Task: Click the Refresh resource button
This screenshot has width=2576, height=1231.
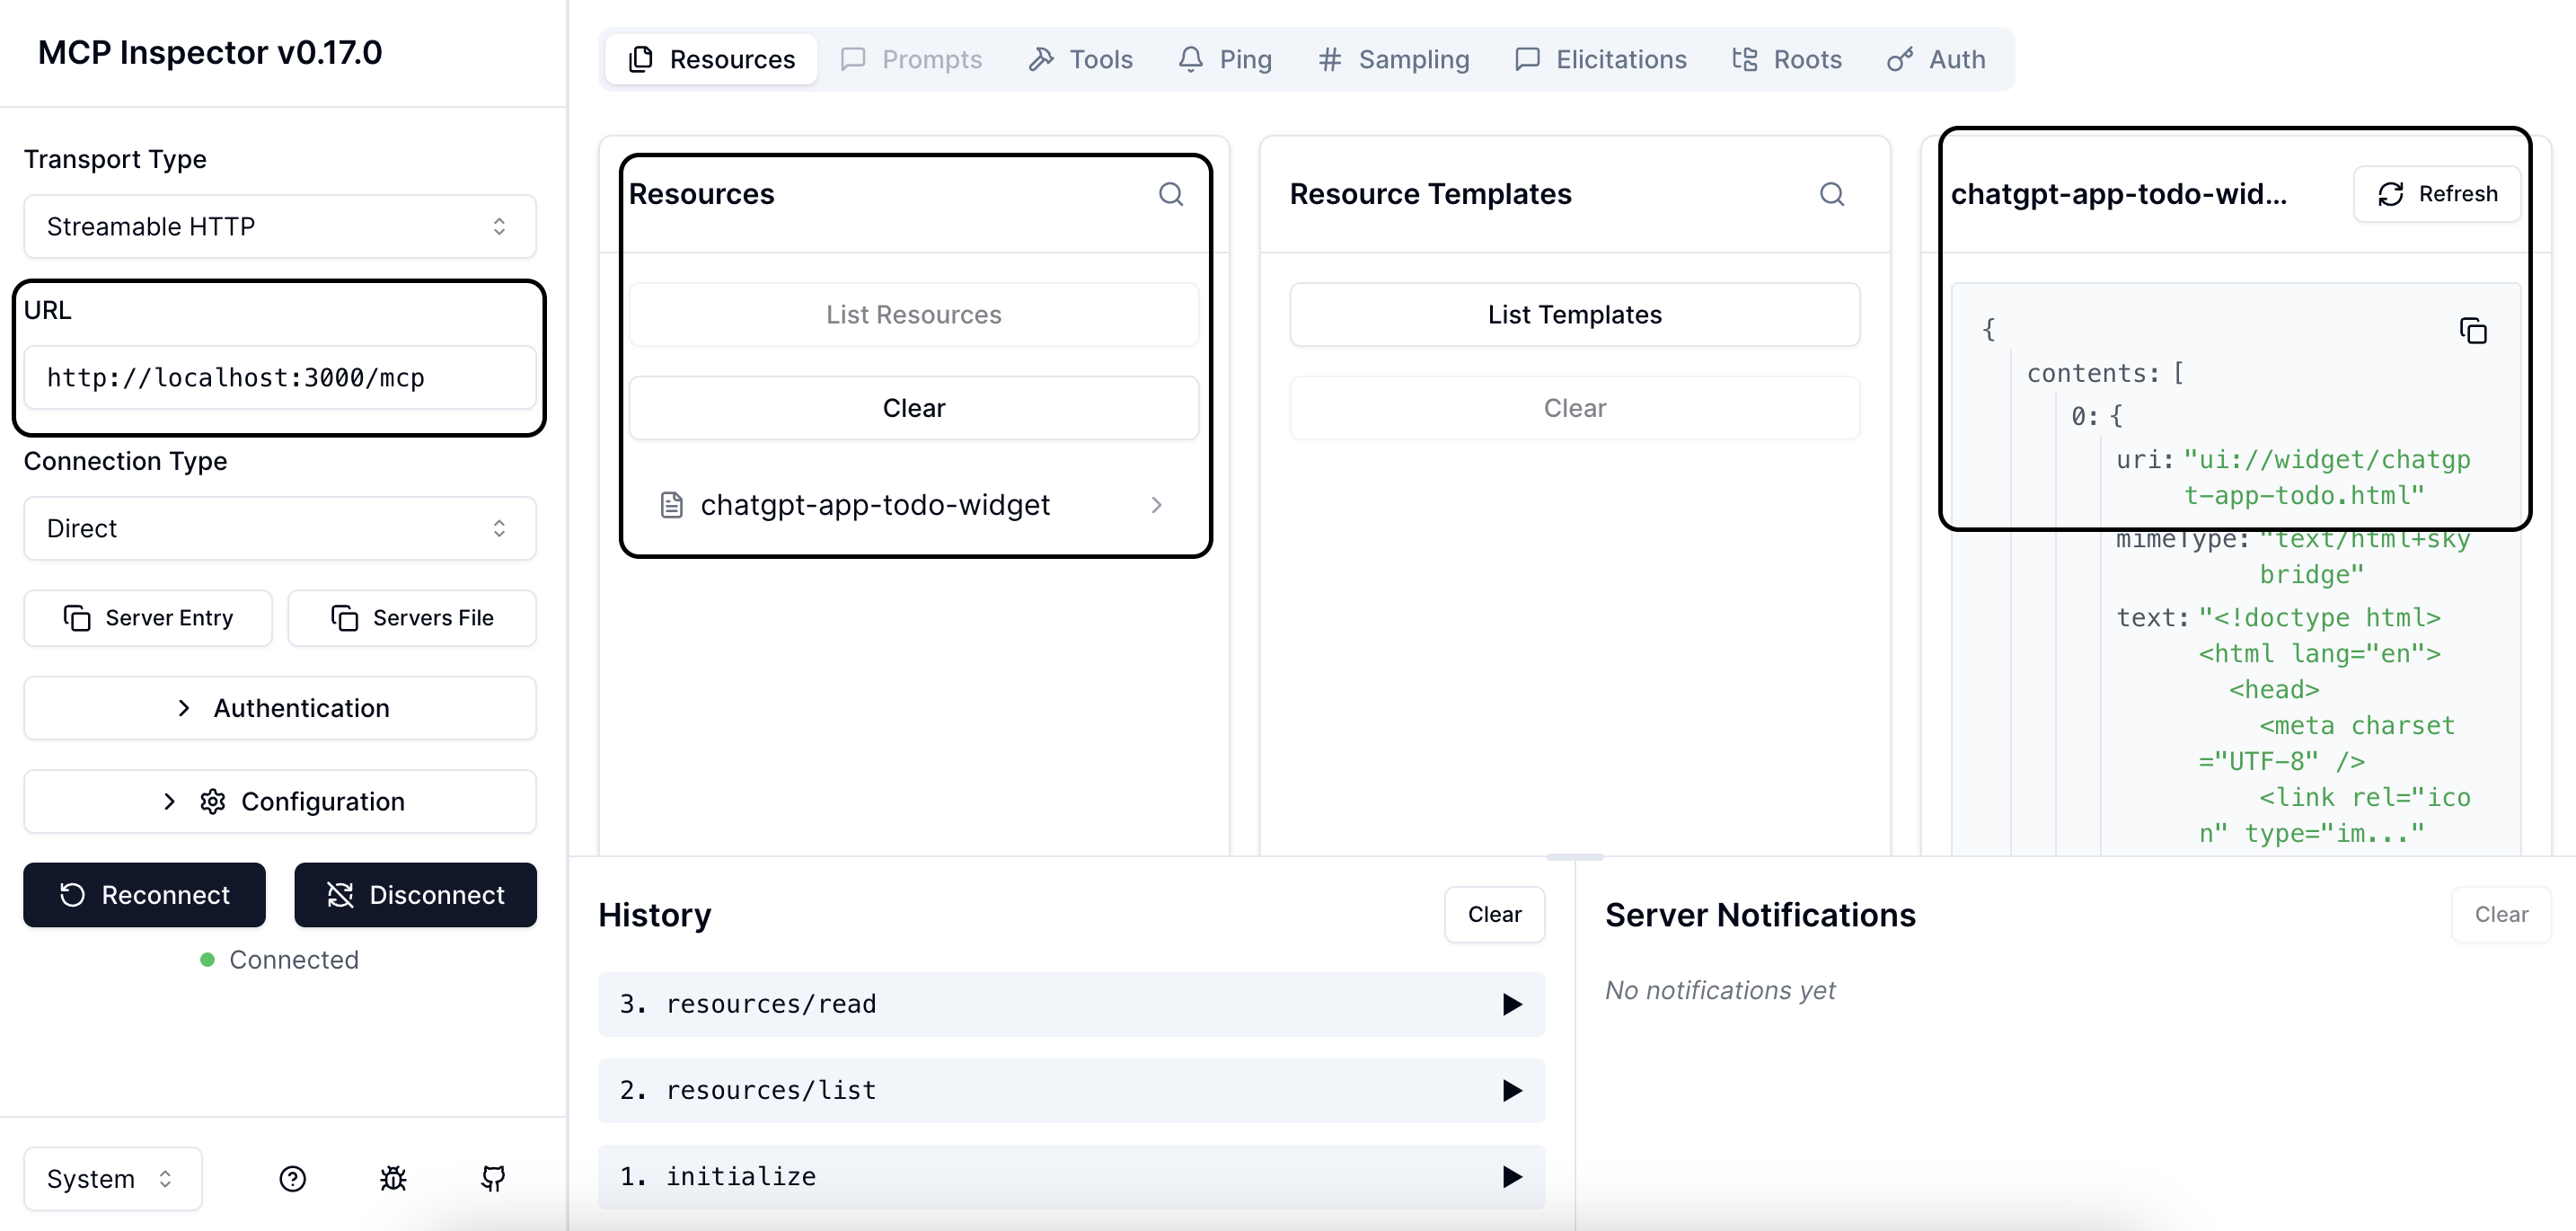Action: pos(2437,194)
